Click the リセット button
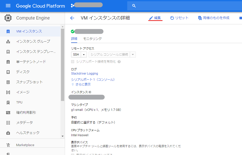The image size is (242, 155). point(179,18)
